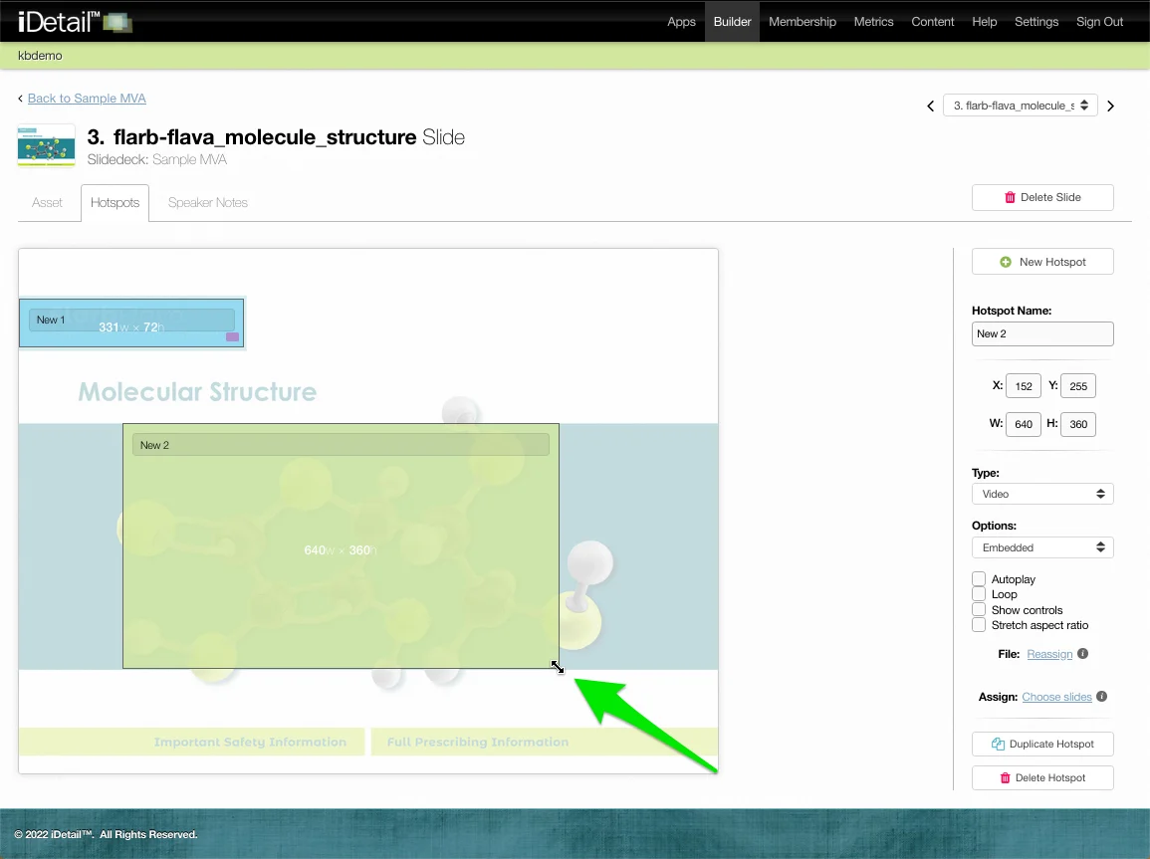Select the New 1 hotspot title bar
Screen dimensions: 1150x859
[131, 320]
